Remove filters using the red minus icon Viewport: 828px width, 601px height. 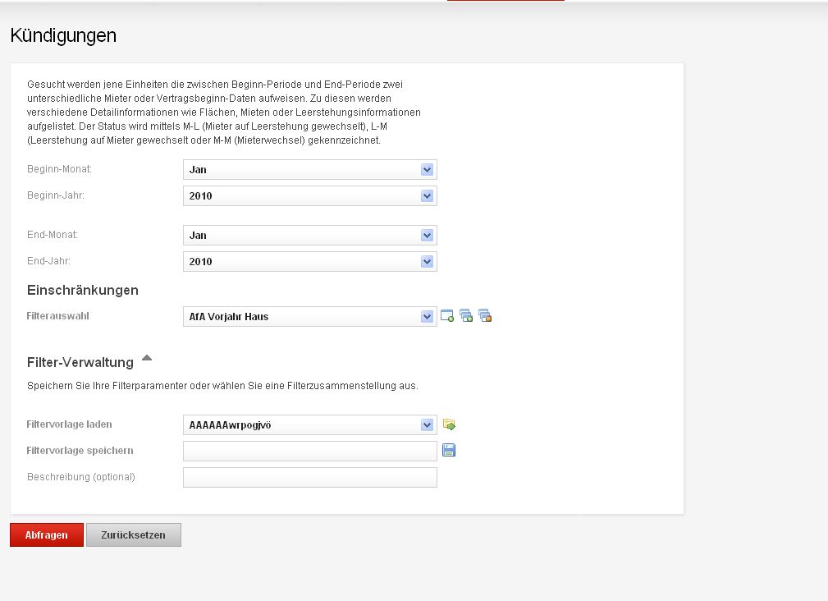[485, 316]
